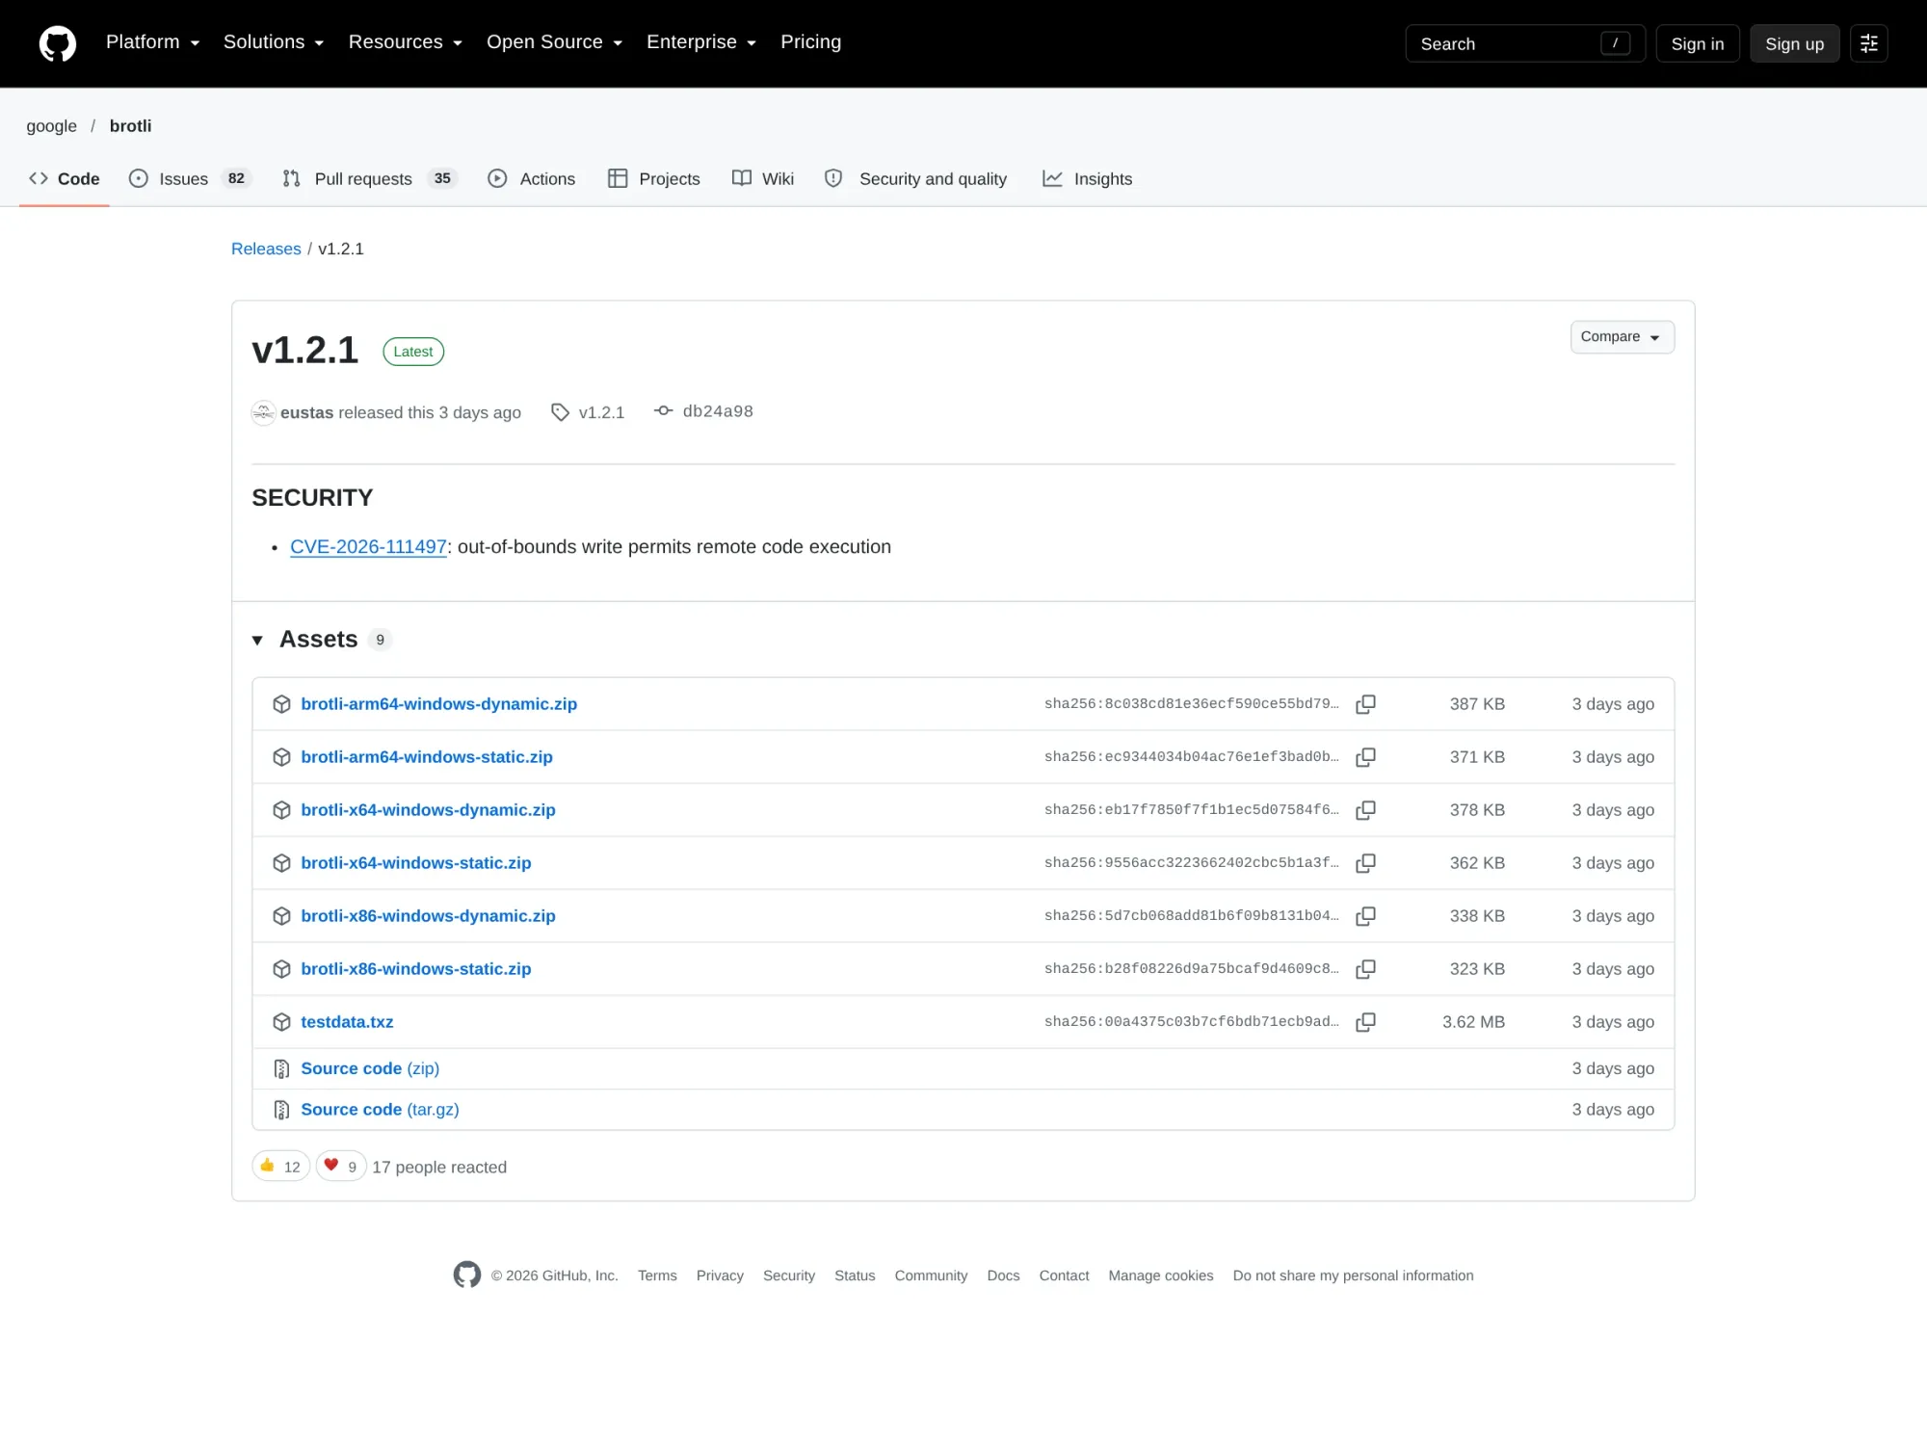Expand the Resources menu
This screenshot has width=1927, height=1445.
click(x=406, y=42)
